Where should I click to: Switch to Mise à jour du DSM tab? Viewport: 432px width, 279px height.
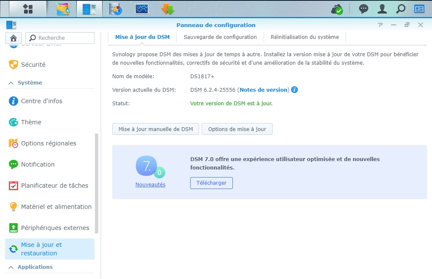coord(142,37)
